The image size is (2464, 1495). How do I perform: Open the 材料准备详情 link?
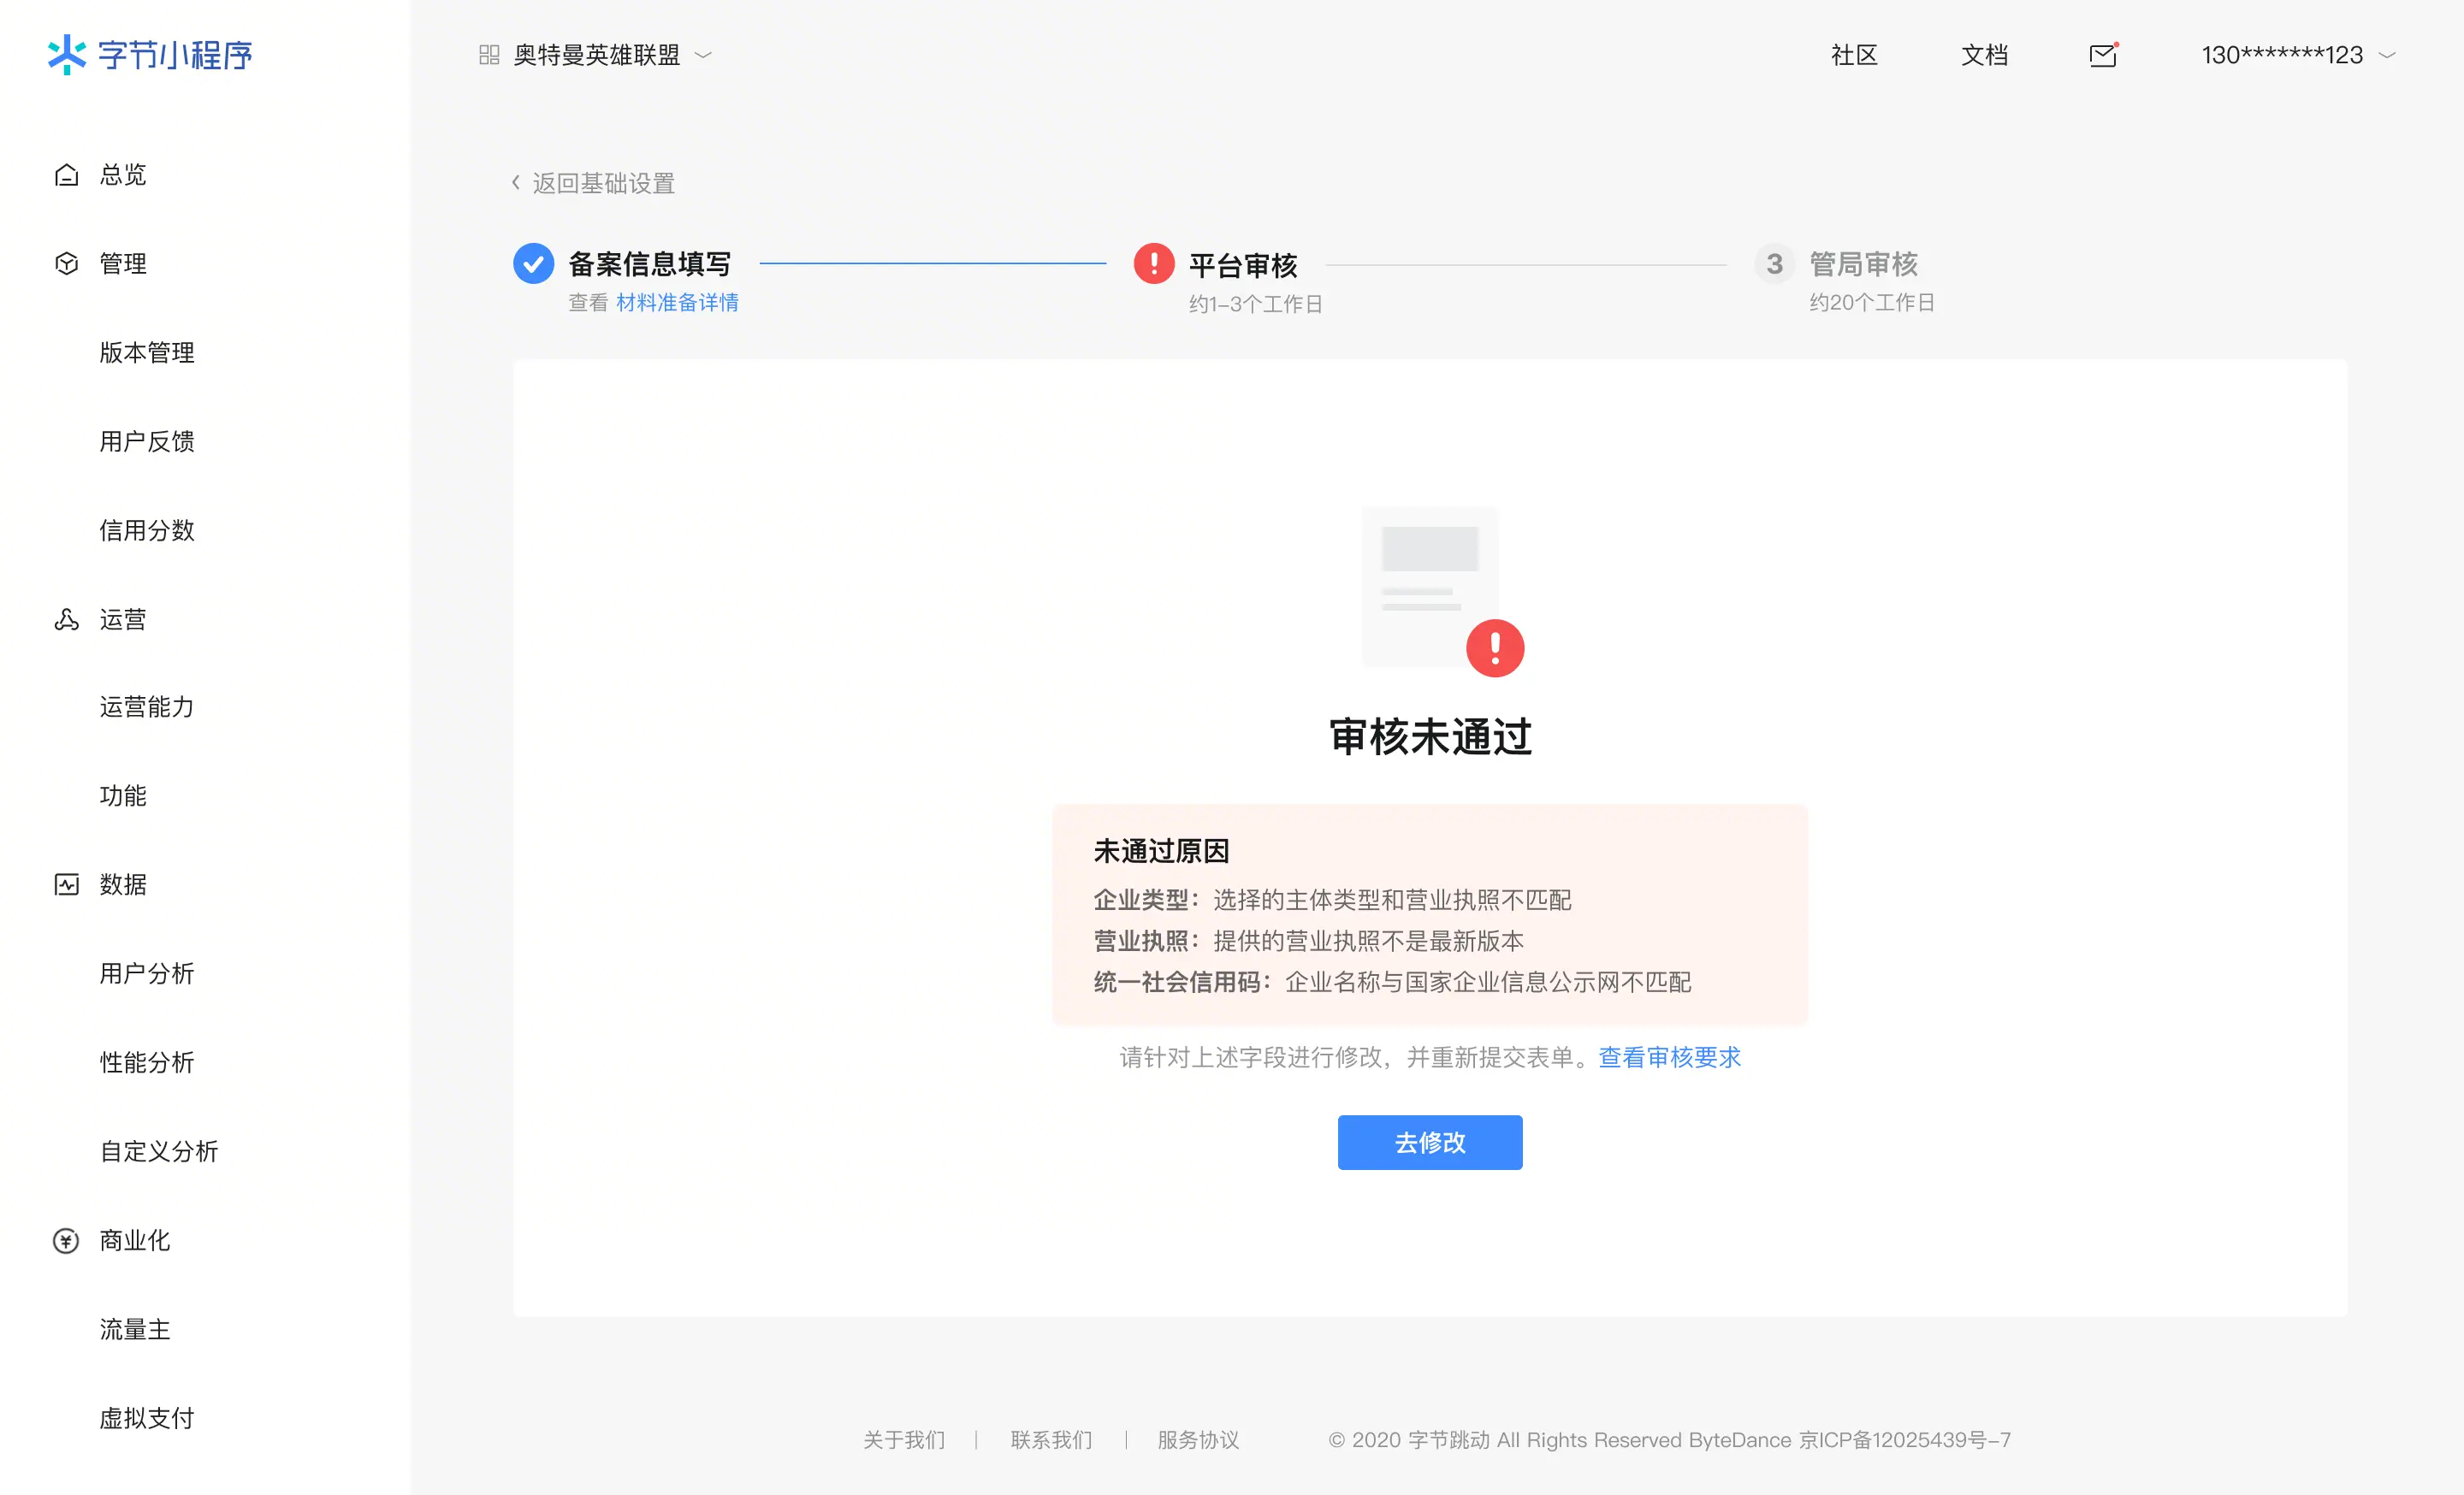(677, 303)
